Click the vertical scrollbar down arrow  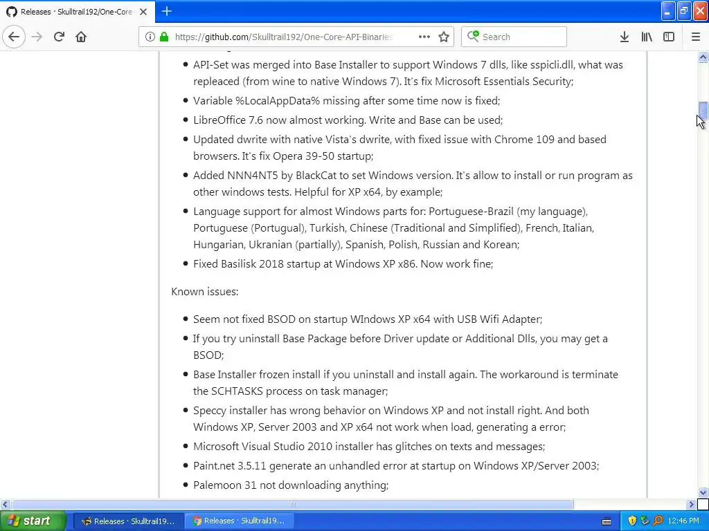click(703, 492)
